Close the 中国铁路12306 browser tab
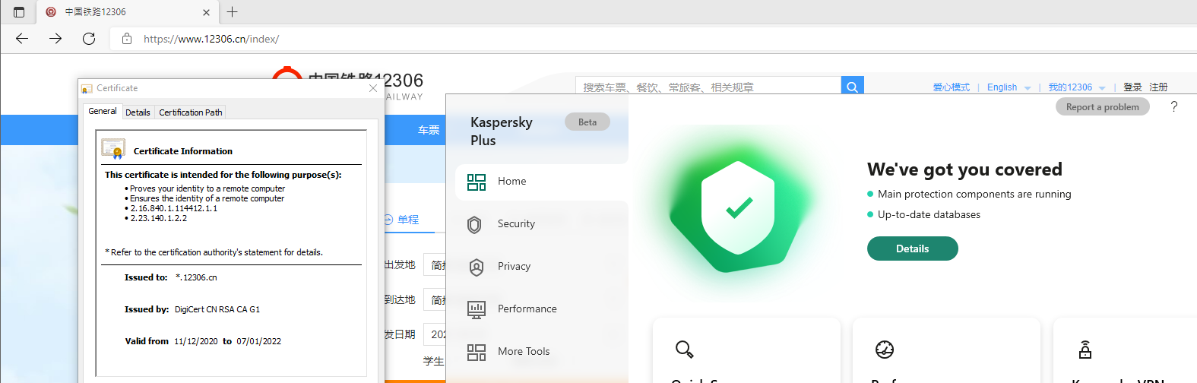Image resolution: width=1197 pixels, height=383 pixels. click(x=207, y=12)
